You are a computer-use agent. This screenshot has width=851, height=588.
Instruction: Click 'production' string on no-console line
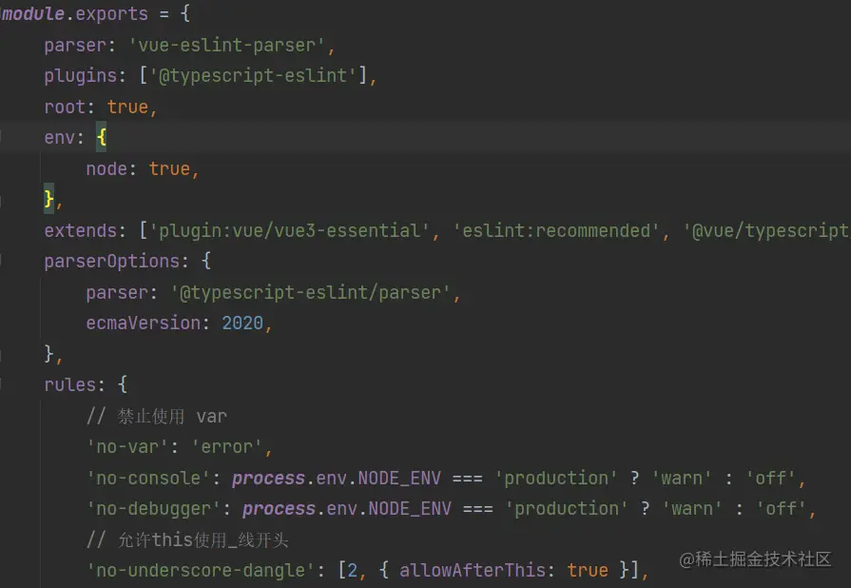tap(556, 479)
